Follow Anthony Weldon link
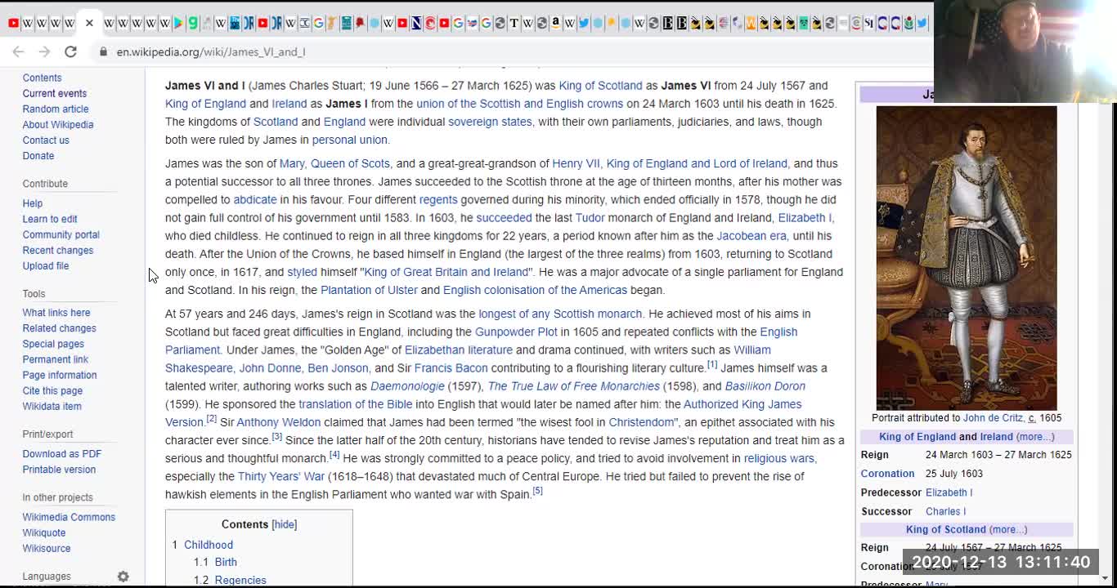Viewport: 1117px width, 588px height. point(279,422)
